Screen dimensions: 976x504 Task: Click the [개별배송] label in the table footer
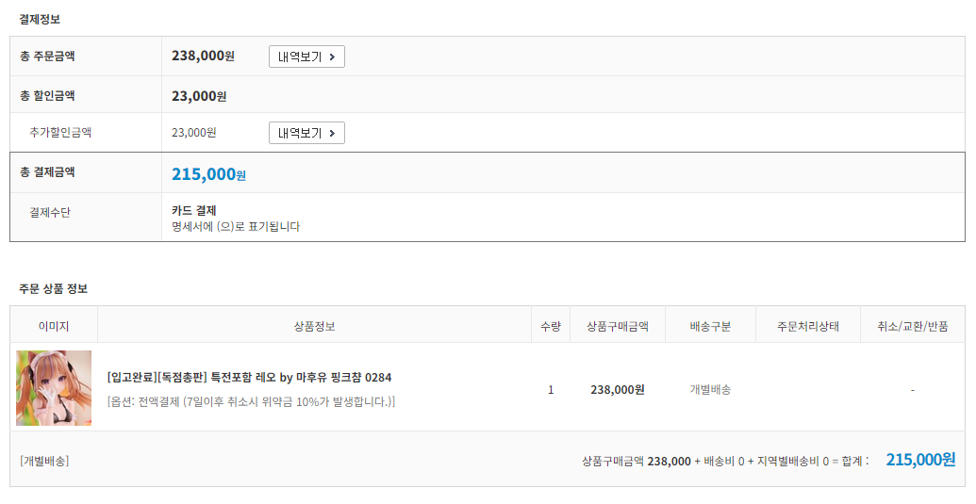(x=44, y=461)
